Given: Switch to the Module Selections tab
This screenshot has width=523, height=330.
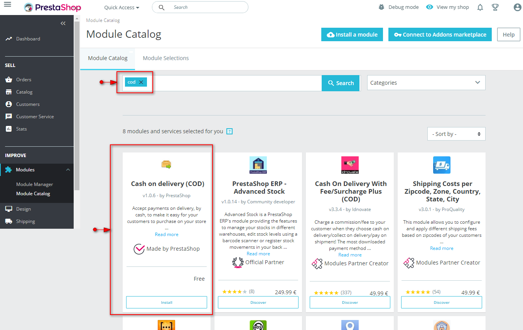Looking at the screenshot, I should click(x=166, y=58).
